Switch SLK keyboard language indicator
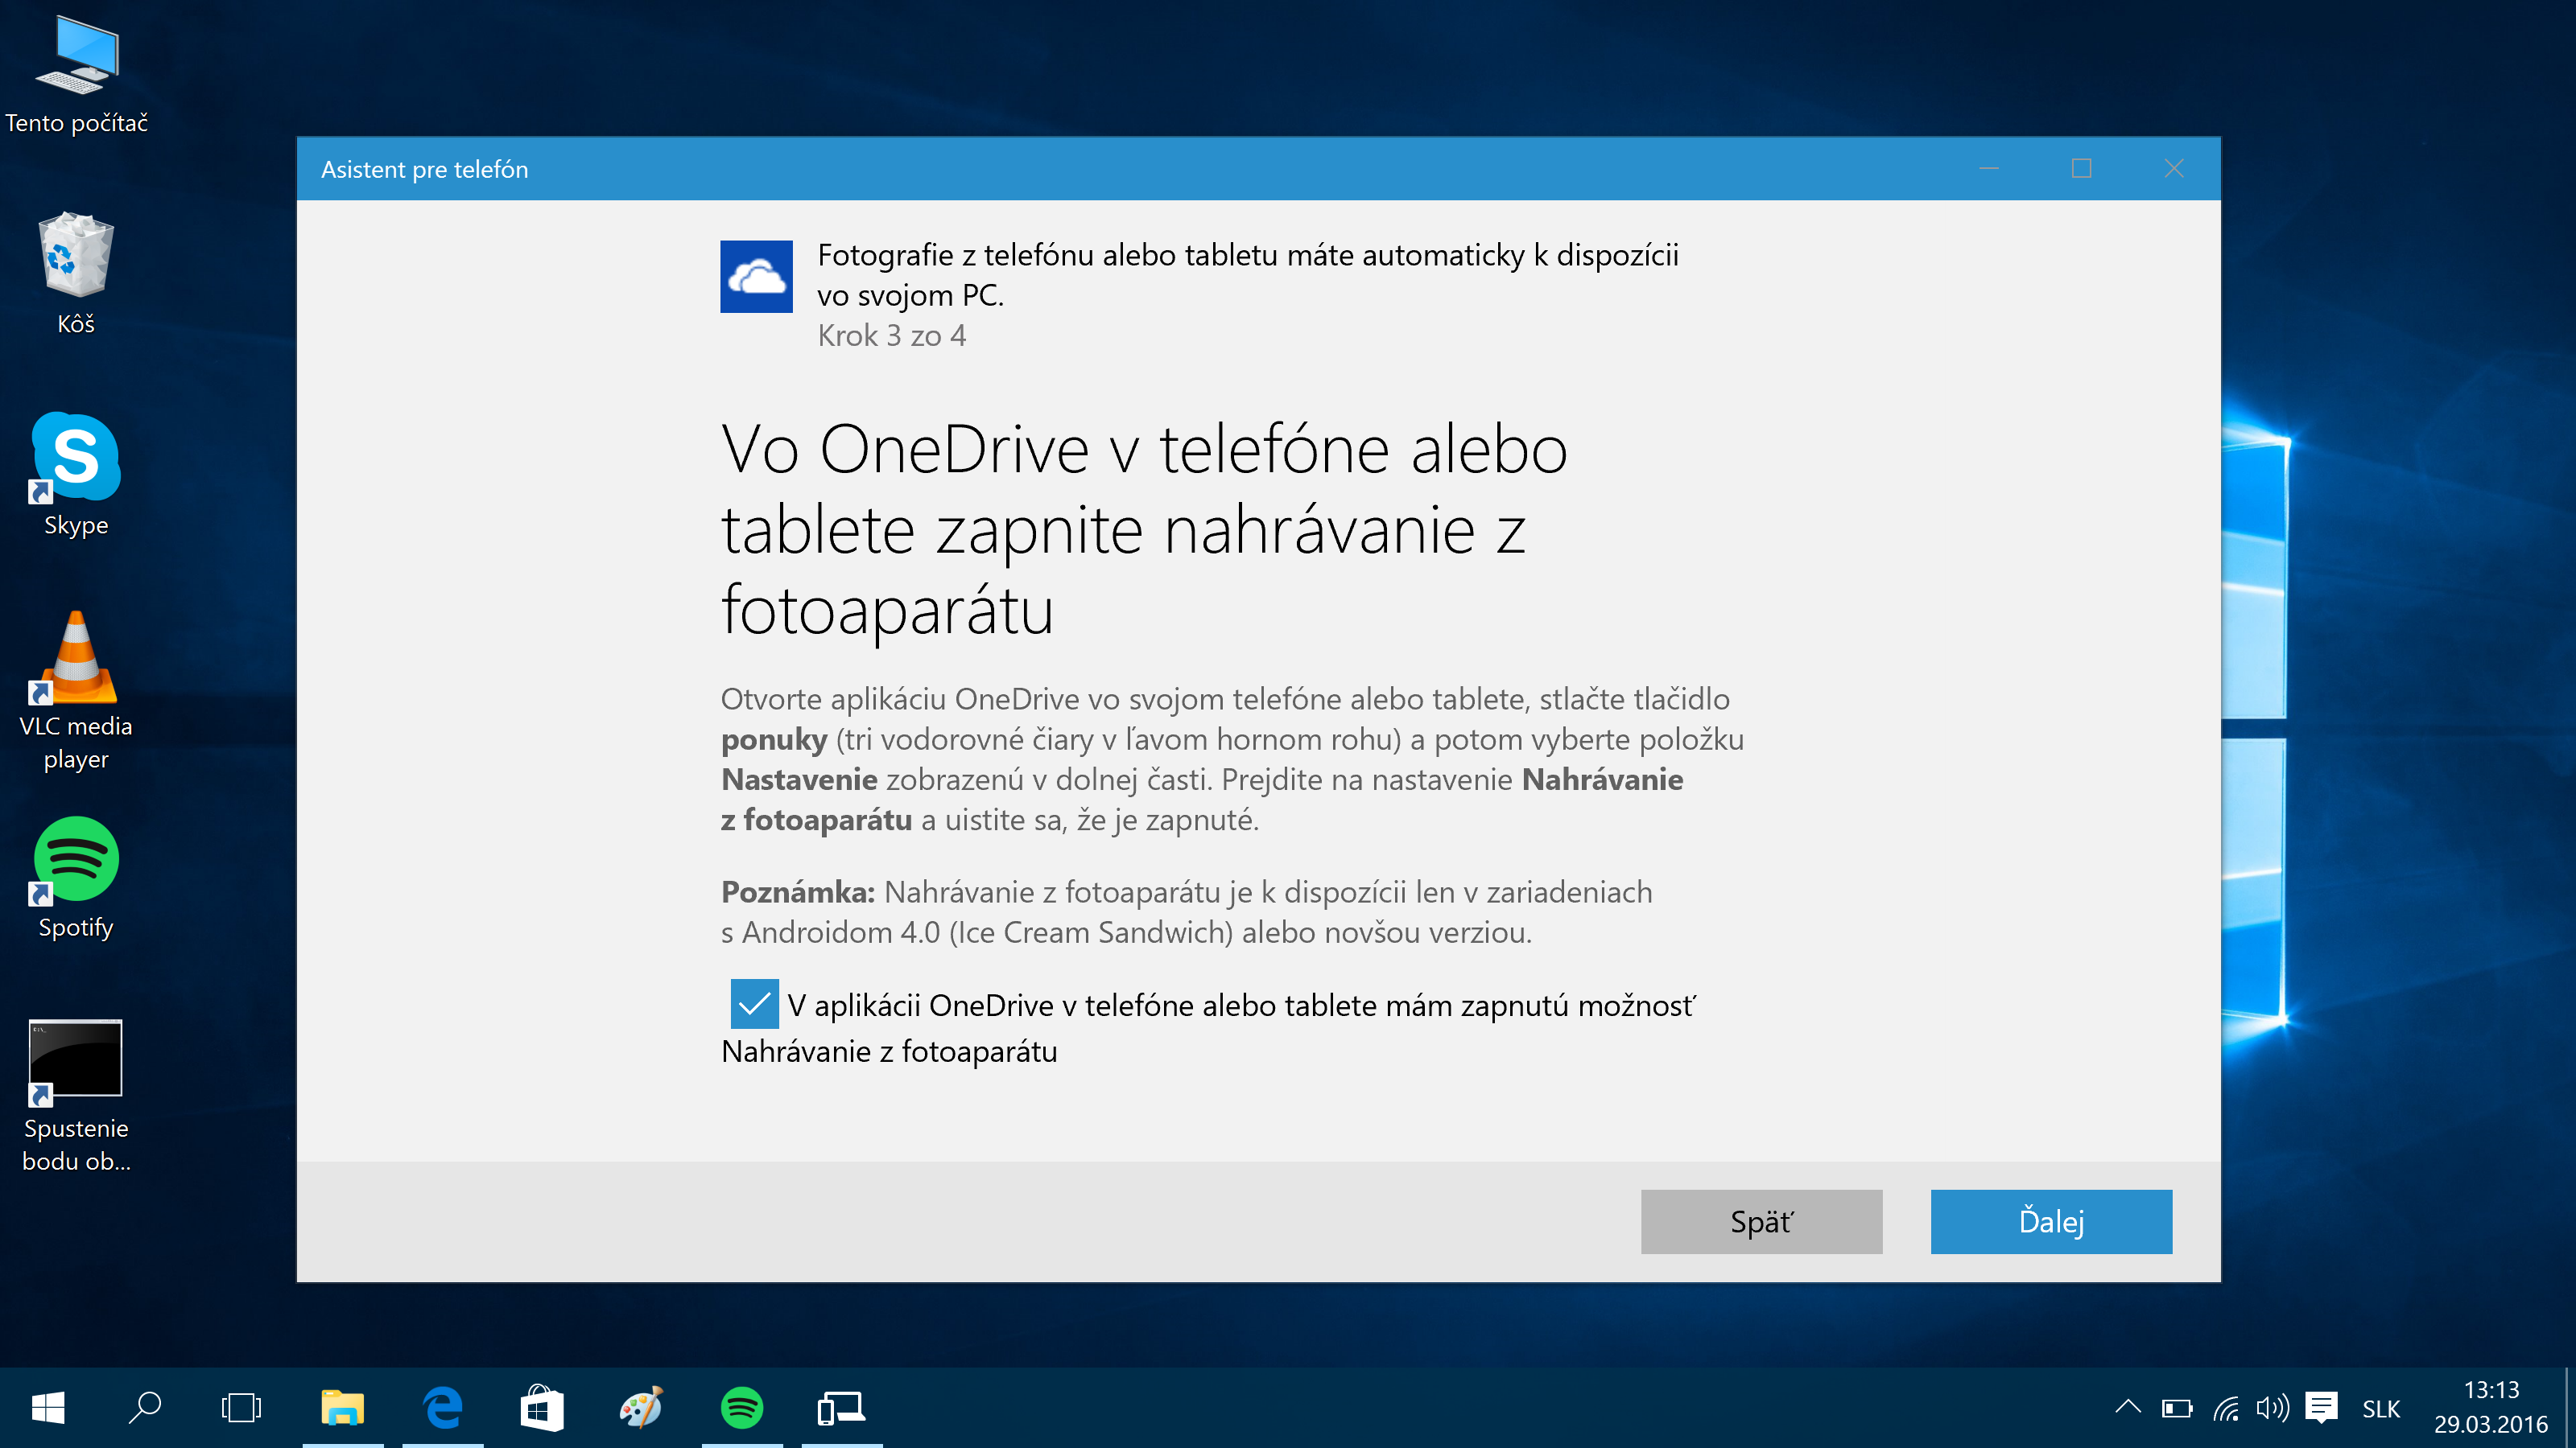The image size is (2576, 1448). [x=2381, y=1409]
